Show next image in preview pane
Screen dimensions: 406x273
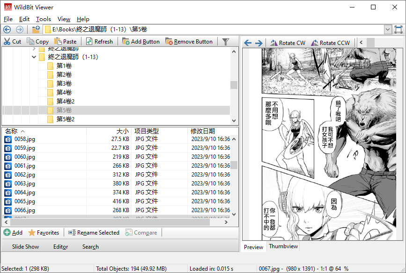click(258, 43)
